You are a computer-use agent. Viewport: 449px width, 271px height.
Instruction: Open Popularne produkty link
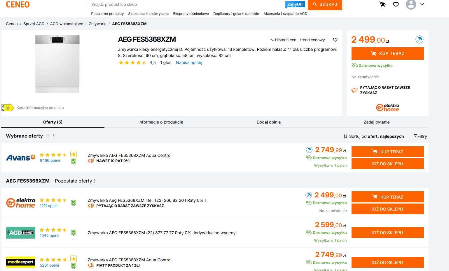(107, 14)
